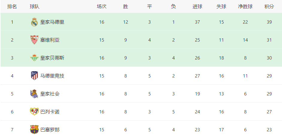Select the Real Betis green crest

(x=34, y=58)
